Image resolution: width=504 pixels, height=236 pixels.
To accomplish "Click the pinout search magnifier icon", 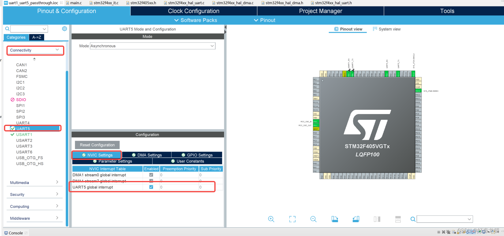I will [x=413, y=219].
